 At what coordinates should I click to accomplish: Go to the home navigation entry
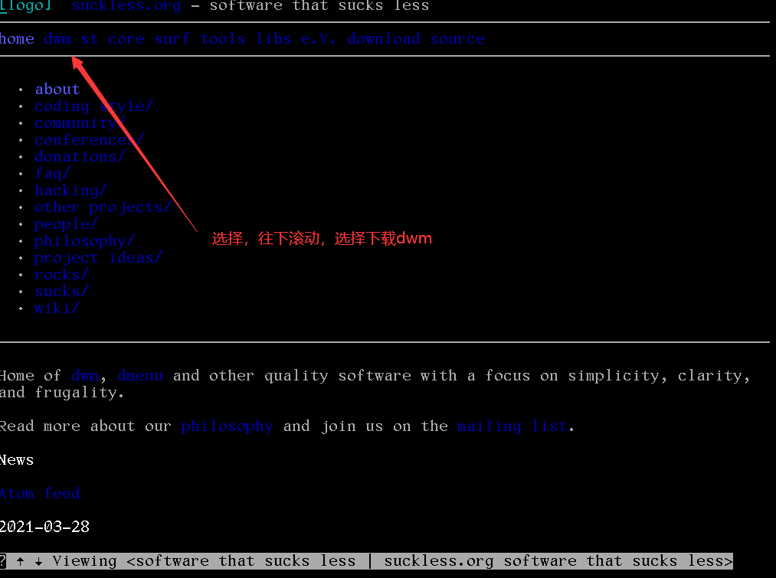[15, 38]
